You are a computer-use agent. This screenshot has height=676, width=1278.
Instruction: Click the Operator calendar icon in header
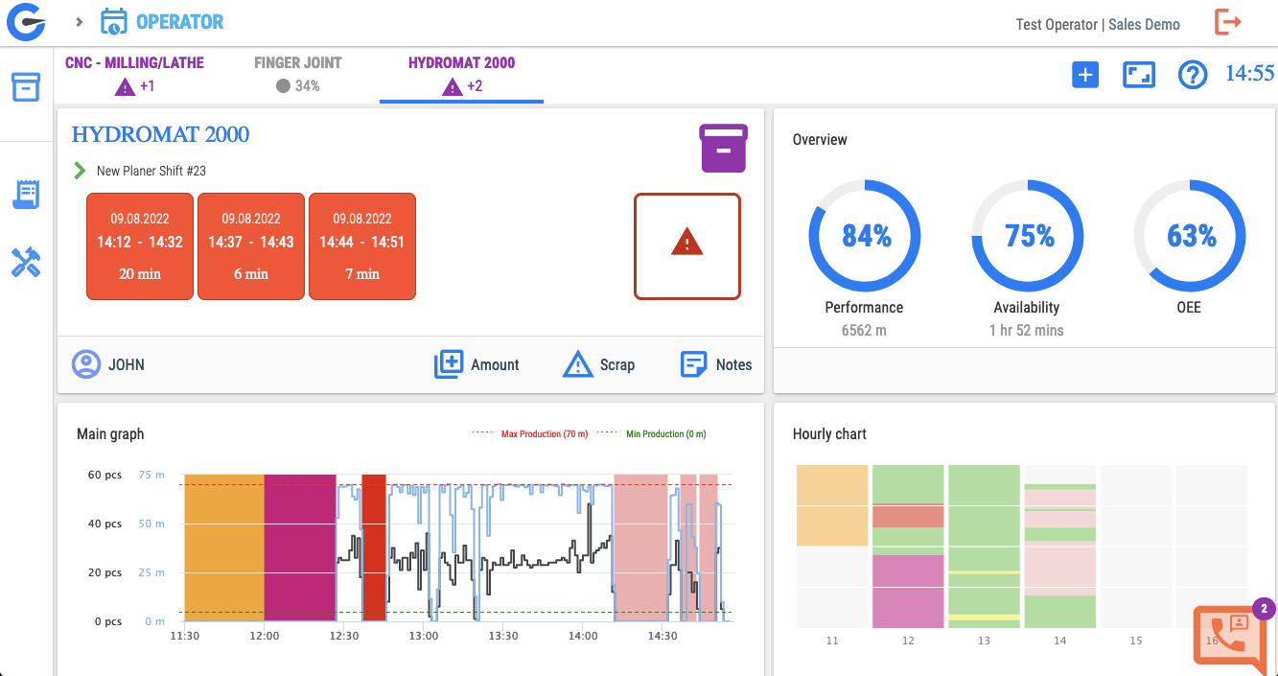114,22
